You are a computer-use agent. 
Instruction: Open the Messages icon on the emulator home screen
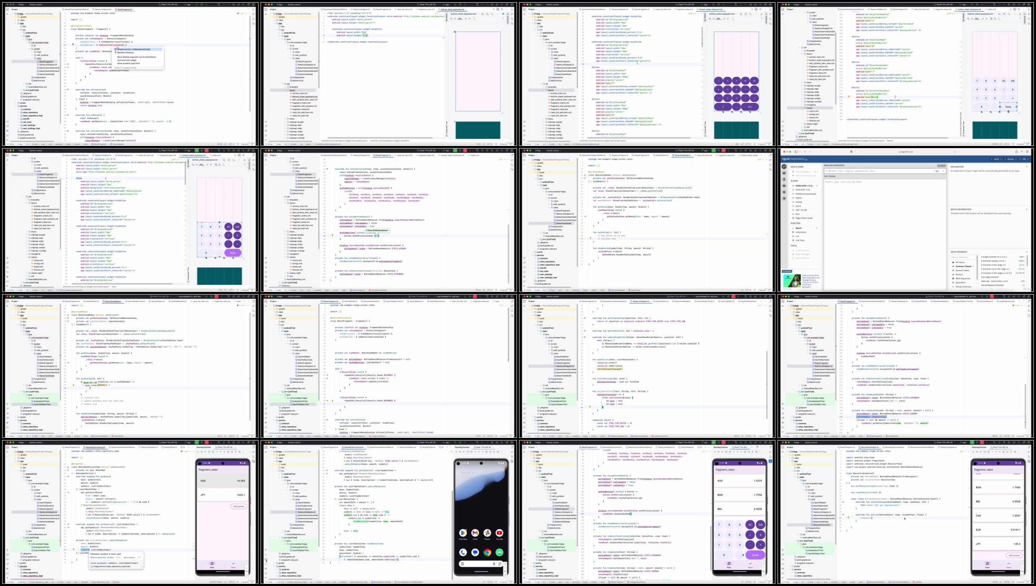pyautogui.click(x=475, y=552)
